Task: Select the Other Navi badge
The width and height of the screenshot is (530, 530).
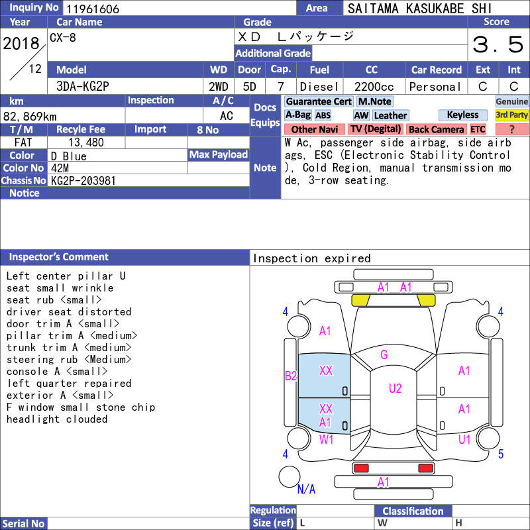Action: pos(314,129)
